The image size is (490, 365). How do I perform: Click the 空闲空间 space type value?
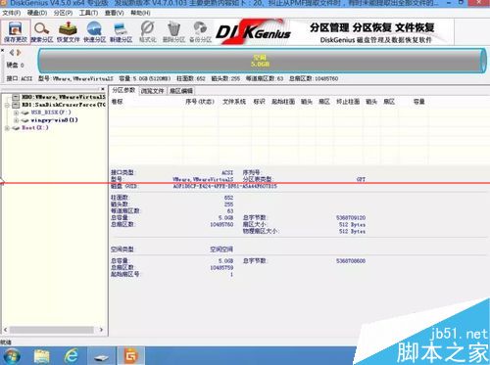pyautogui.click(x=221, y=250)
